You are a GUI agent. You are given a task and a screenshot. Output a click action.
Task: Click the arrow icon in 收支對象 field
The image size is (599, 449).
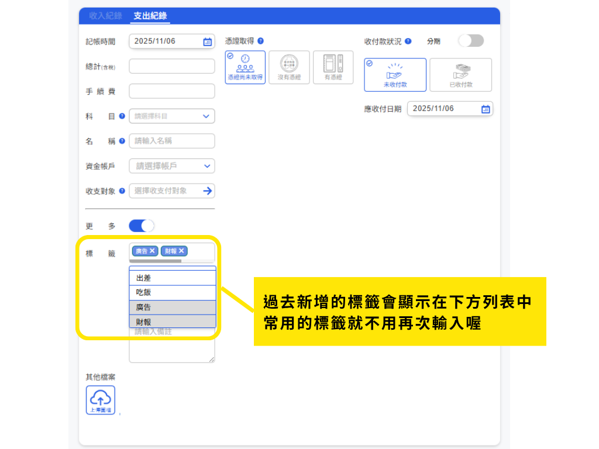click(207, 191)
